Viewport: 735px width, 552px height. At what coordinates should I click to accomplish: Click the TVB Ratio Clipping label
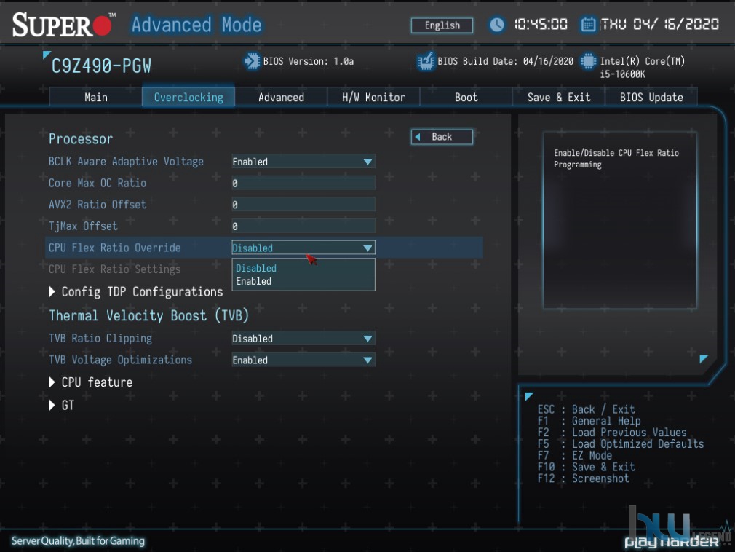(x=100, y=339)
